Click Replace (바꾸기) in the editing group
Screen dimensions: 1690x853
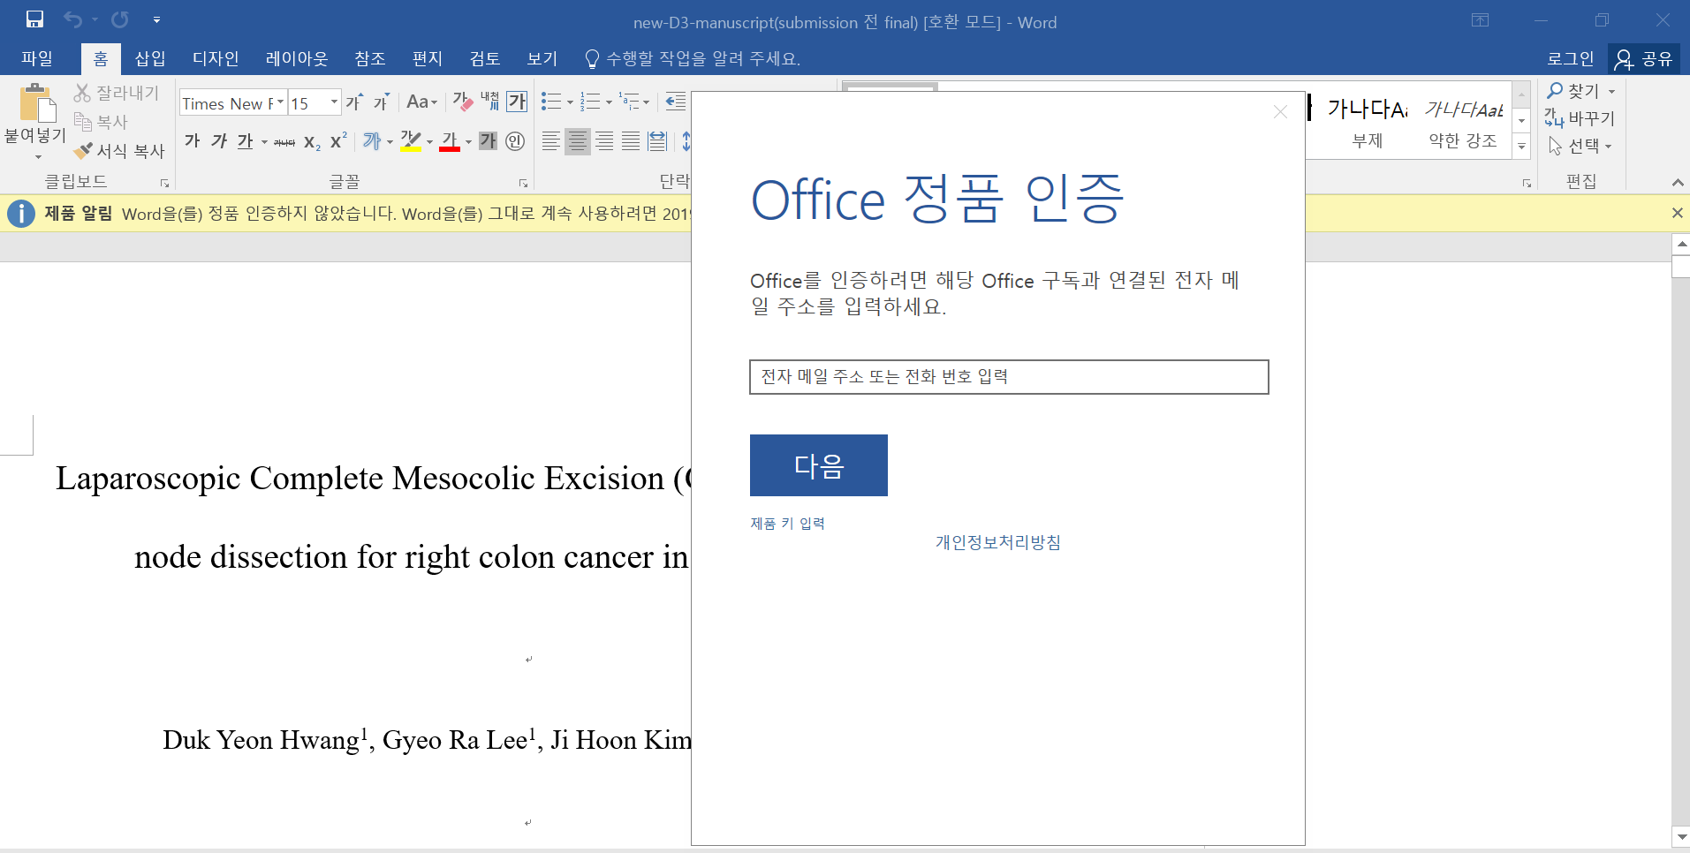1580,118
